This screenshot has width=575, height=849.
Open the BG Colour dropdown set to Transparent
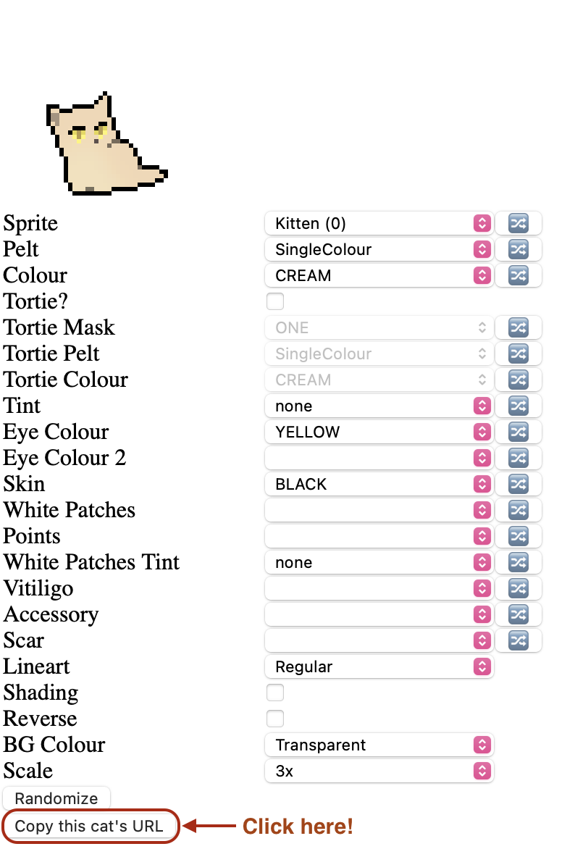click(379, 745)
